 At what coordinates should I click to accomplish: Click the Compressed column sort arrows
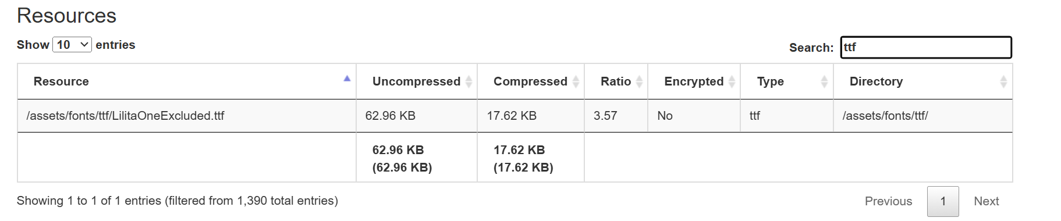click(576, 81)
